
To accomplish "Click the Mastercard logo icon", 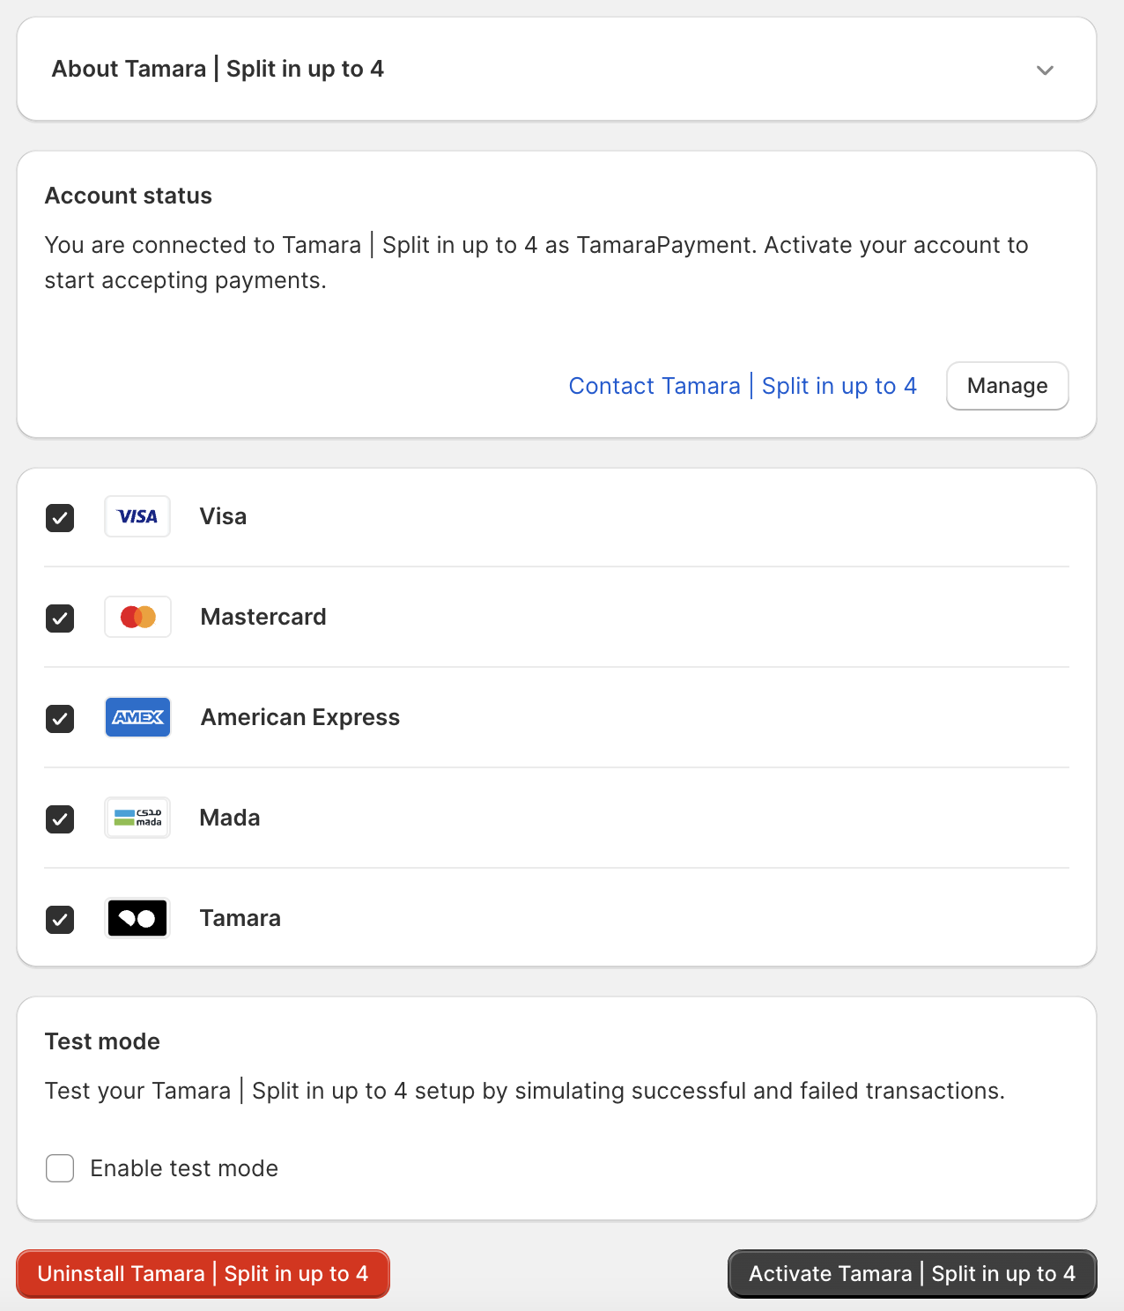I will 137,617.
